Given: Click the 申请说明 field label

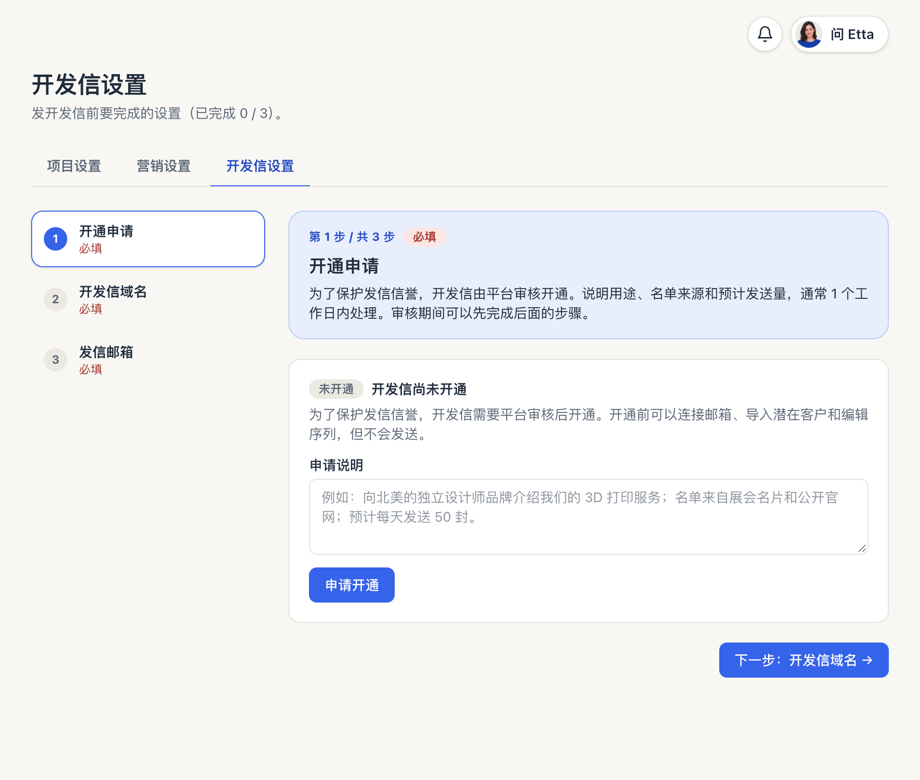Looking at the screenshot, I should [336, 465].
